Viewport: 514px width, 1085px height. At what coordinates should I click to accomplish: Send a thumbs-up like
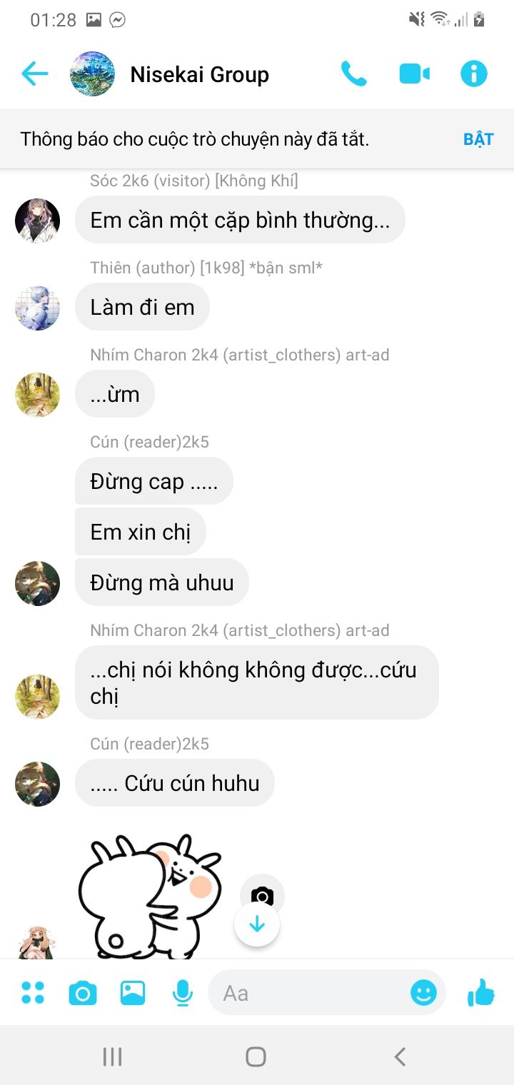(480, 992)
